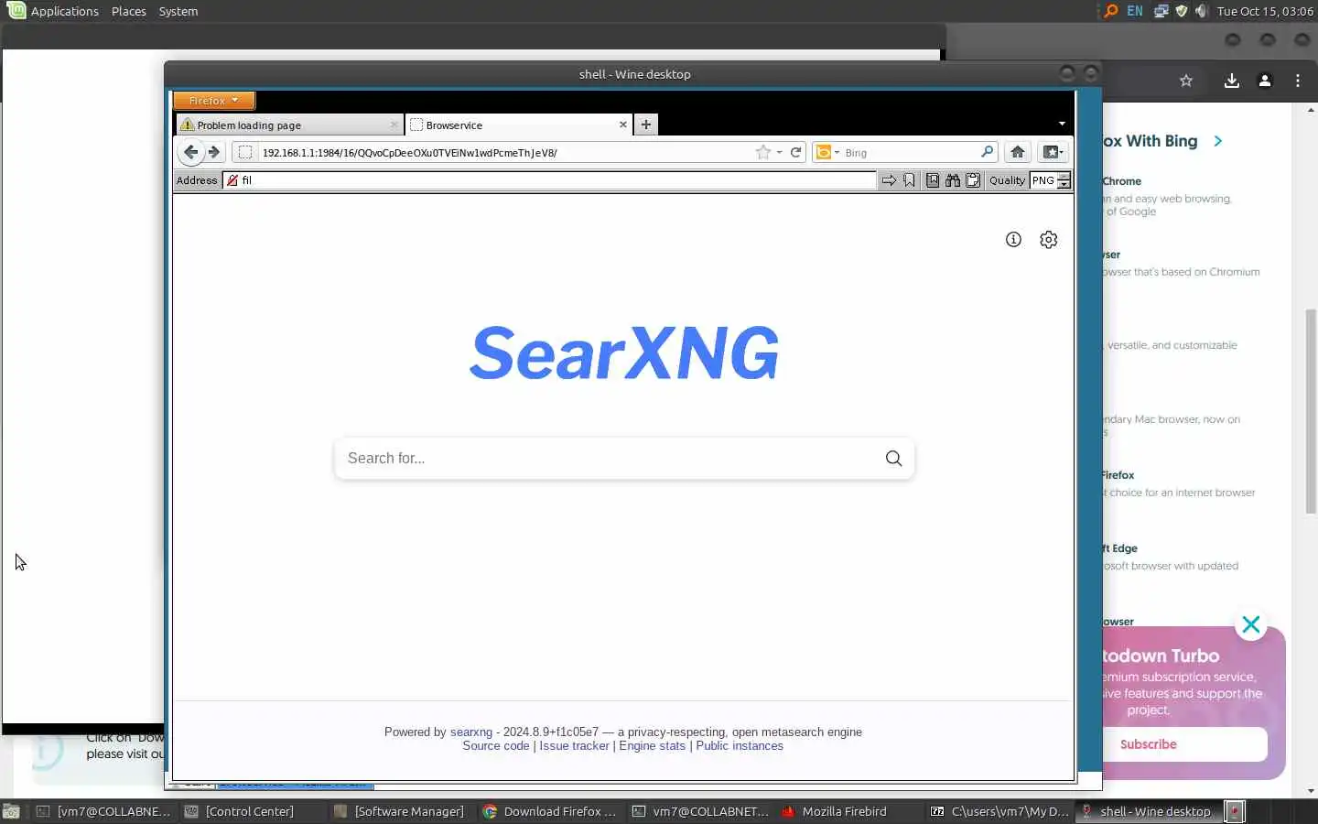The image size is (1318, 824).
Task: Click the show desktop icon in the taskbar
Action: 11,811
